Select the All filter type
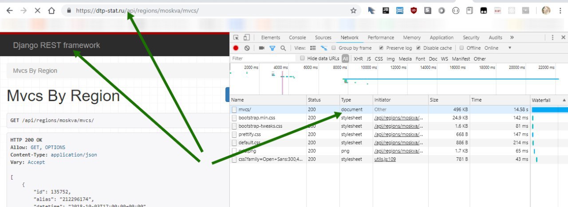 [345, 59]
